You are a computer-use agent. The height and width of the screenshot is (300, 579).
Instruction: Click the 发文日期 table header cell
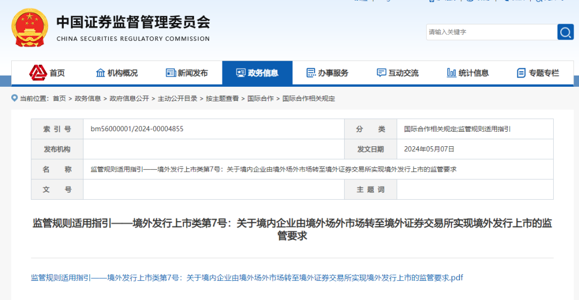pyautogui.click(x=370, y=149)
